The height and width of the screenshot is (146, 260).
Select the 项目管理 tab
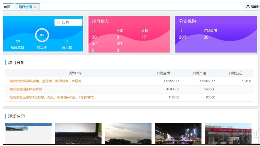(25, 7)
